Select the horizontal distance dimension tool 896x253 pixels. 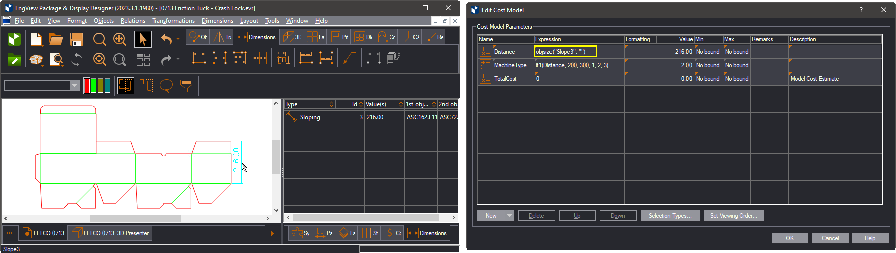tap(199, 58)
